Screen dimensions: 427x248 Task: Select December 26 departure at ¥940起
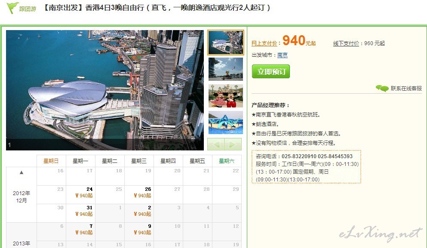click(x=139, y=195)
